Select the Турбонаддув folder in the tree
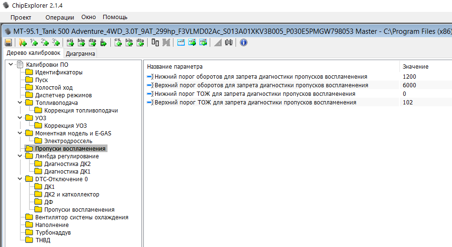The image size is (452, 247). [x=53, y=232]
